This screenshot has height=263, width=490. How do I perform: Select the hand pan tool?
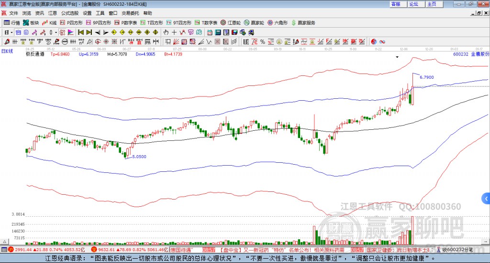(166, 32)
